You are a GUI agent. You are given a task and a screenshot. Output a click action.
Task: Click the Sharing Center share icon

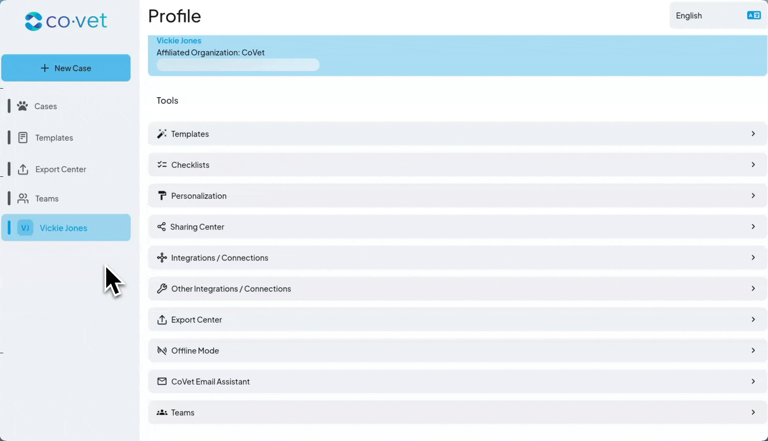pyautogui.click(x=161, y=227)
